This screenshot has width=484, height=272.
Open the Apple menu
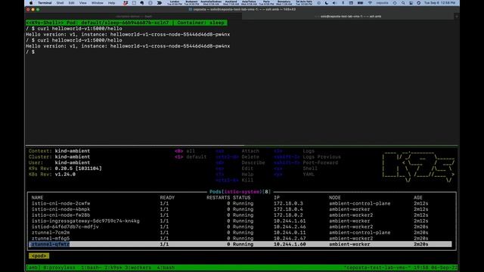pyautogui.click(x=31, y=3)
